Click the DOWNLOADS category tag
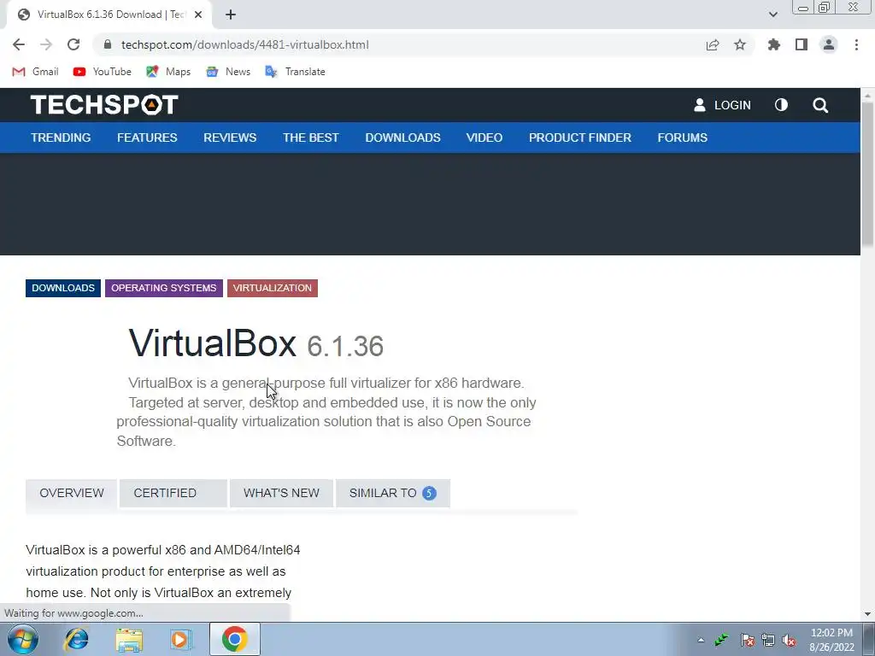 click(x=63, y=288)
